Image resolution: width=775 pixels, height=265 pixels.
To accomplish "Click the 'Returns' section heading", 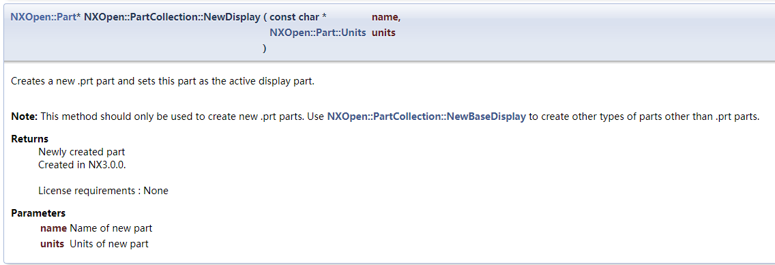I will click(x=29, y=139).
